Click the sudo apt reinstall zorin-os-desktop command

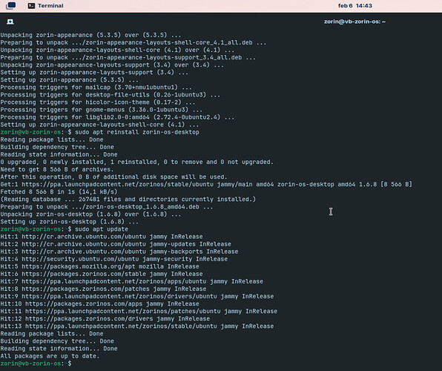coord(137,132)
